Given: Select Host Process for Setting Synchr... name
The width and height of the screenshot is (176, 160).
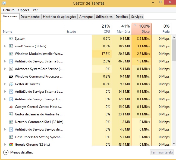Looking at the screenshot, I should point(39,137).
